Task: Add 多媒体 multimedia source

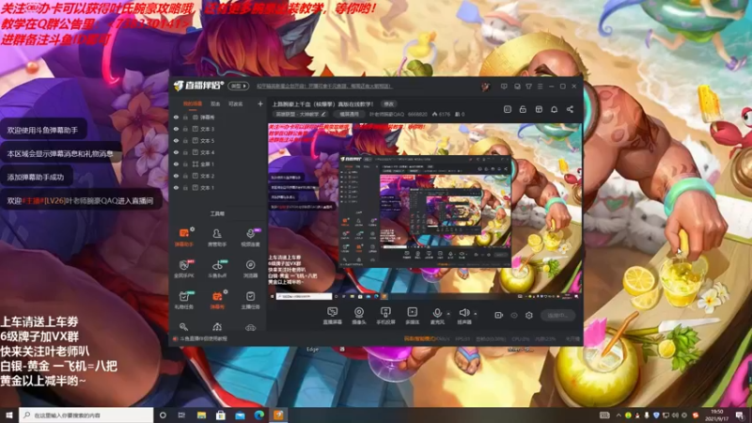Action: pos(412,316)
